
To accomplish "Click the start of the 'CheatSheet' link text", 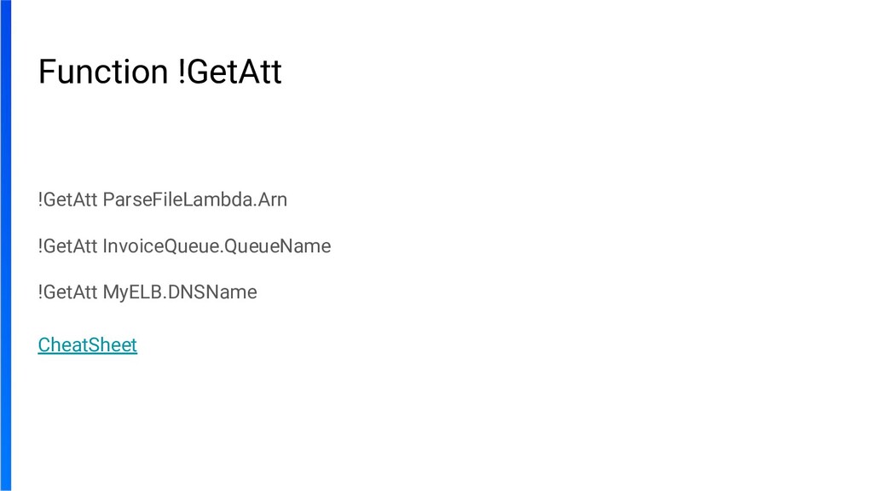I will [42, 345].
